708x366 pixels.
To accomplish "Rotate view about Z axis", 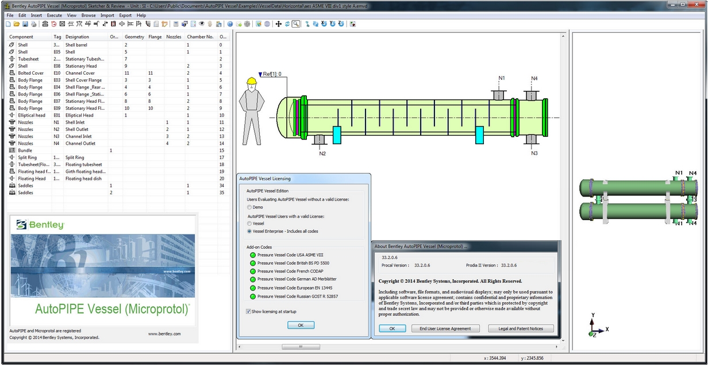I will 341,24.
